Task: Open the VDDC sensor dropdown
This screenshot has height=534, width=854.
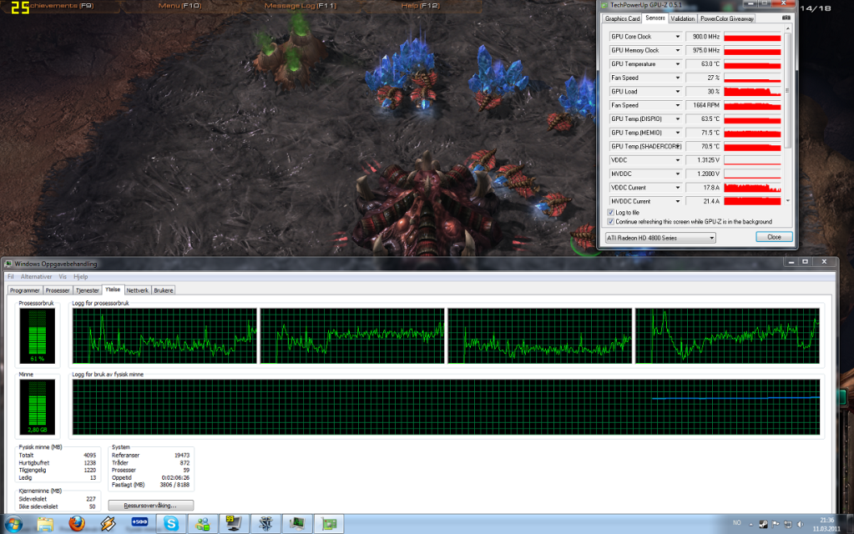Action: (678, 160)
